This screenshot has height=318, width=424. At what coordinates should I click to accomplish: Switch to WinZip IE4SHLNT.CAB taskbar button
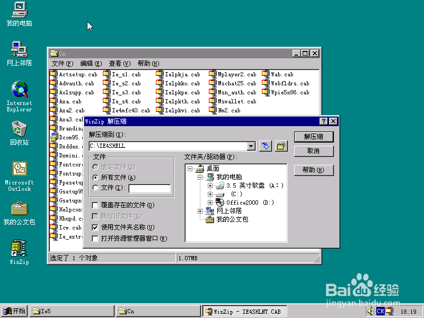(x=245, y=311)
